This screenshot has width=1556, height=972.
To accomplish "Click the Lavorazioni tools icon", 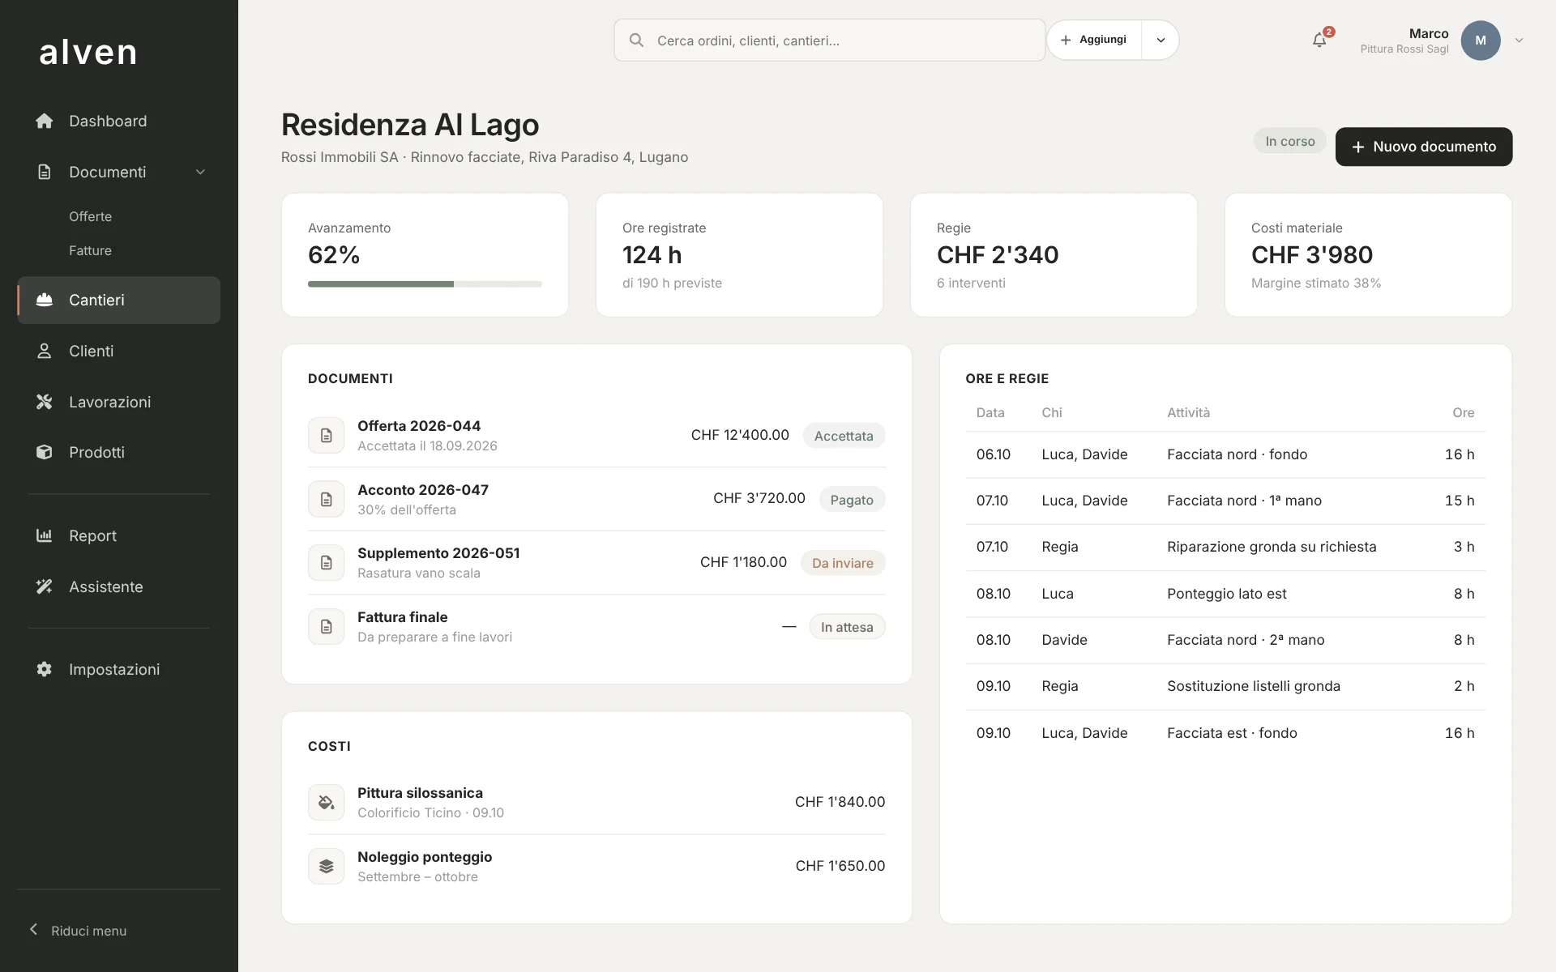I will click(45, 402).
